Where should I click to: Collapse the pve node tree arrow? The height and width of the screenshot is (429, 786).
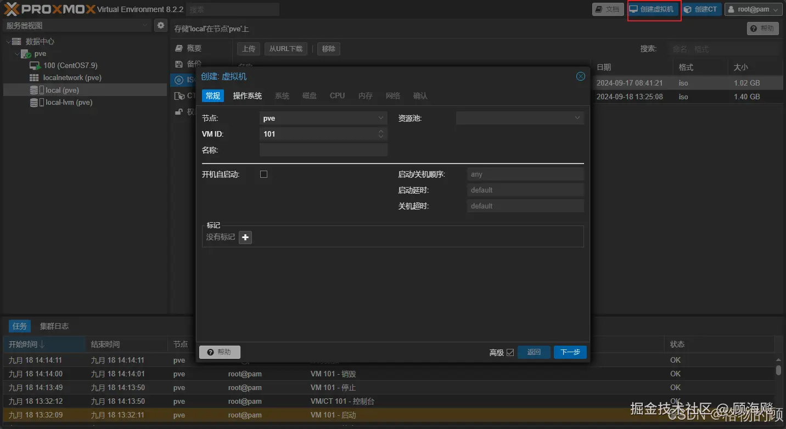(x=16, y=54)
